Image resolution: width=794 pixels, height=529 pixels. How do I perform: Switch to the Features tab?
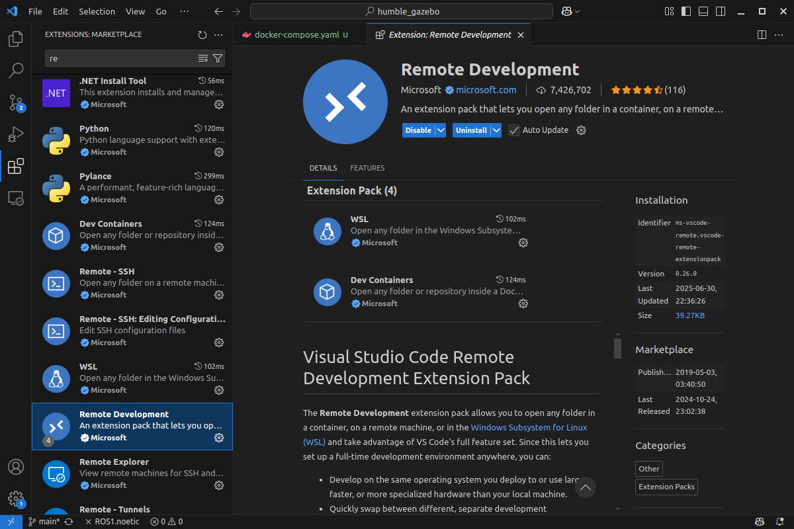[367, 168]
